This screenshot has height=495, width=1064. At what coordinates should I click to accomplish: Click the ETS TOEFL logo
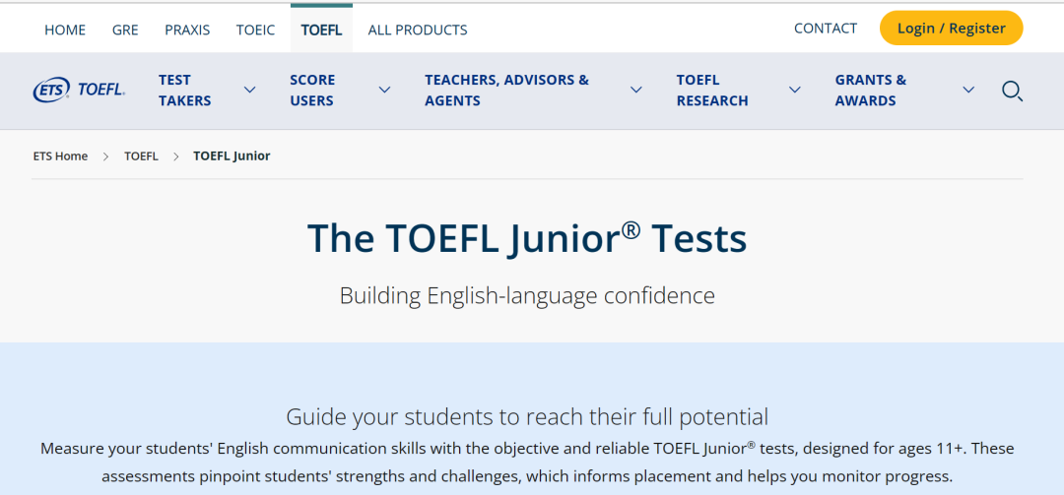(x=79, y=90)
